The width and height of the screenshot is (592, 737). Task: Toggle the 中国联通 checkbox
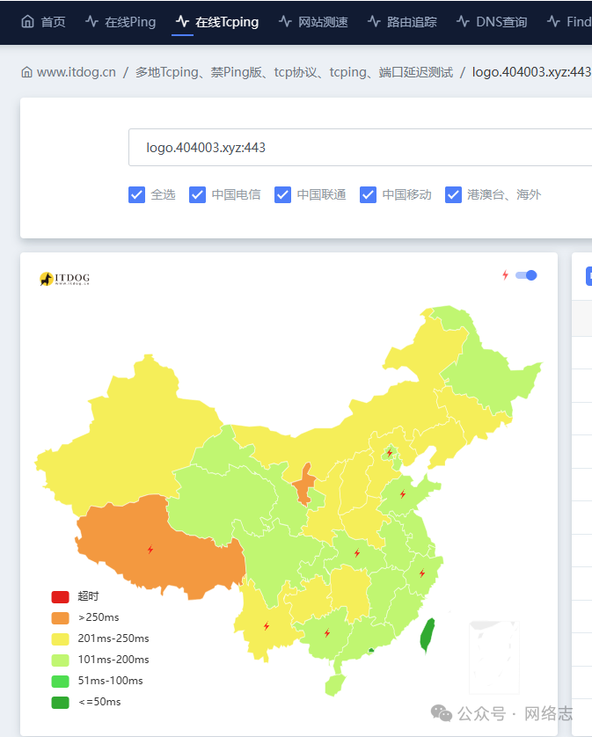click(282, 194)
